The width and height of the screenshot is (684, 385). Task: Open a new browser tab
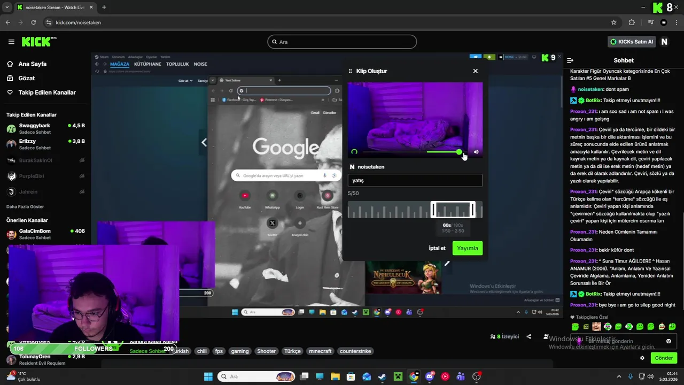pos(104,7)
